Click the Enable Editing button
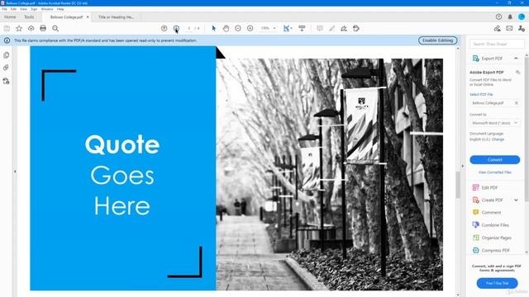This screenshot has width=529, height=297. [437, 40]
